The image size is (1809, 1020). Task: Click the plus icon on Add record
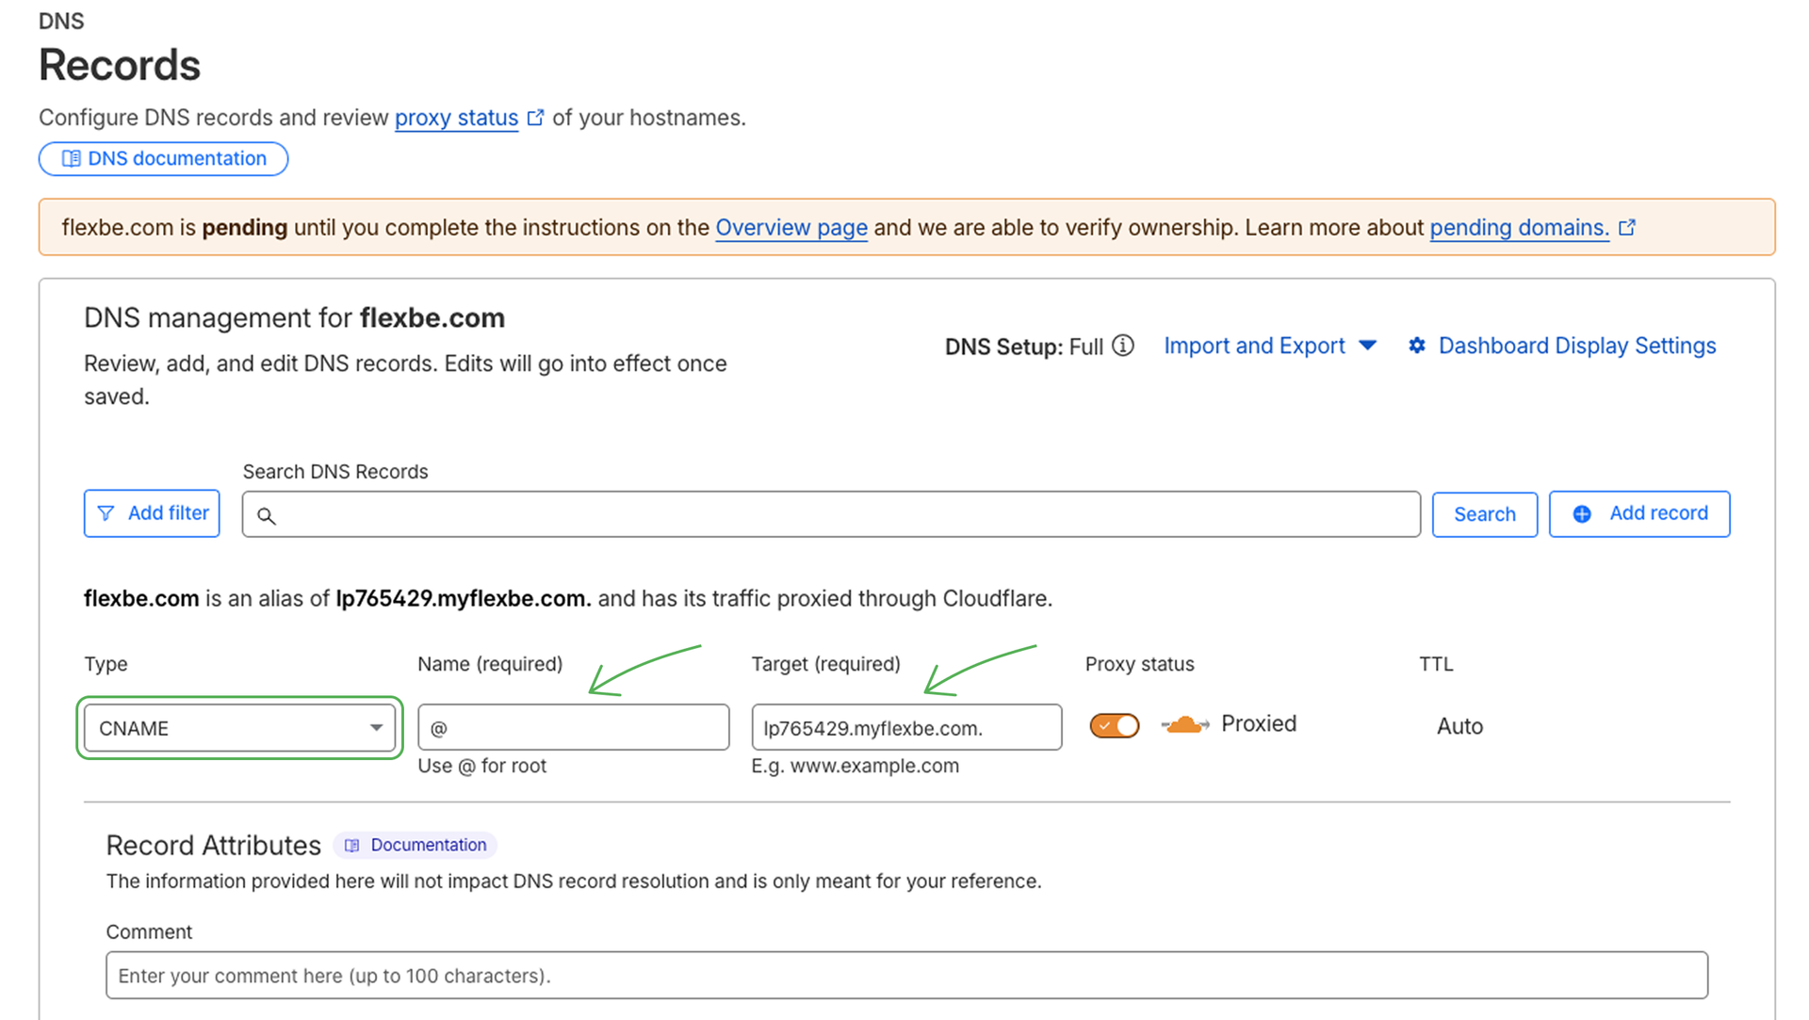1582,513
